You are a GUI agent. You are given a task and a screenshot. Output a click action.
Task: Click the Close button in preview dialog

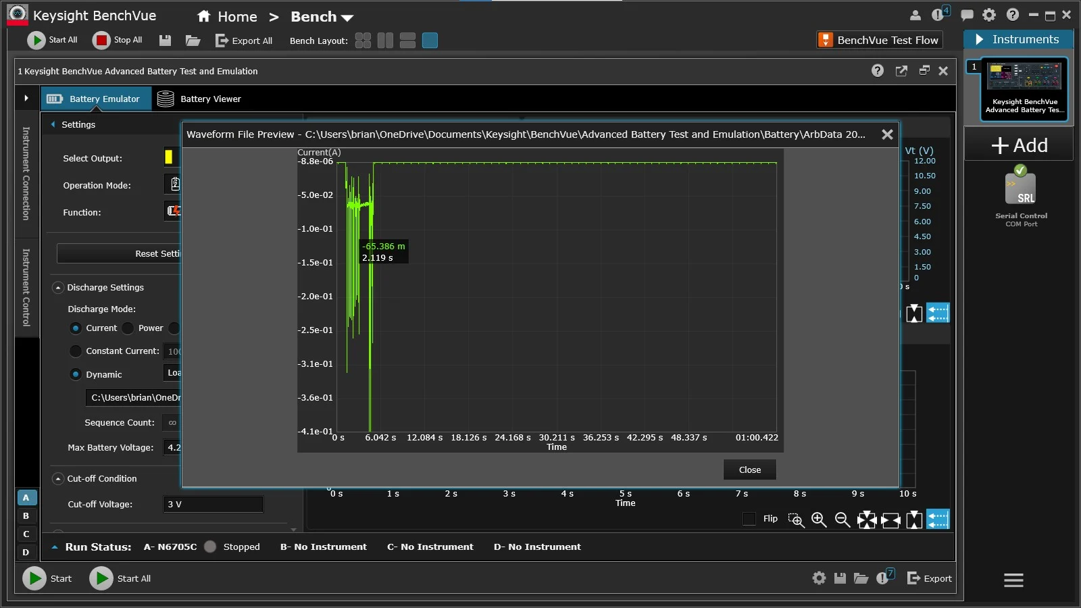point(750,470)
